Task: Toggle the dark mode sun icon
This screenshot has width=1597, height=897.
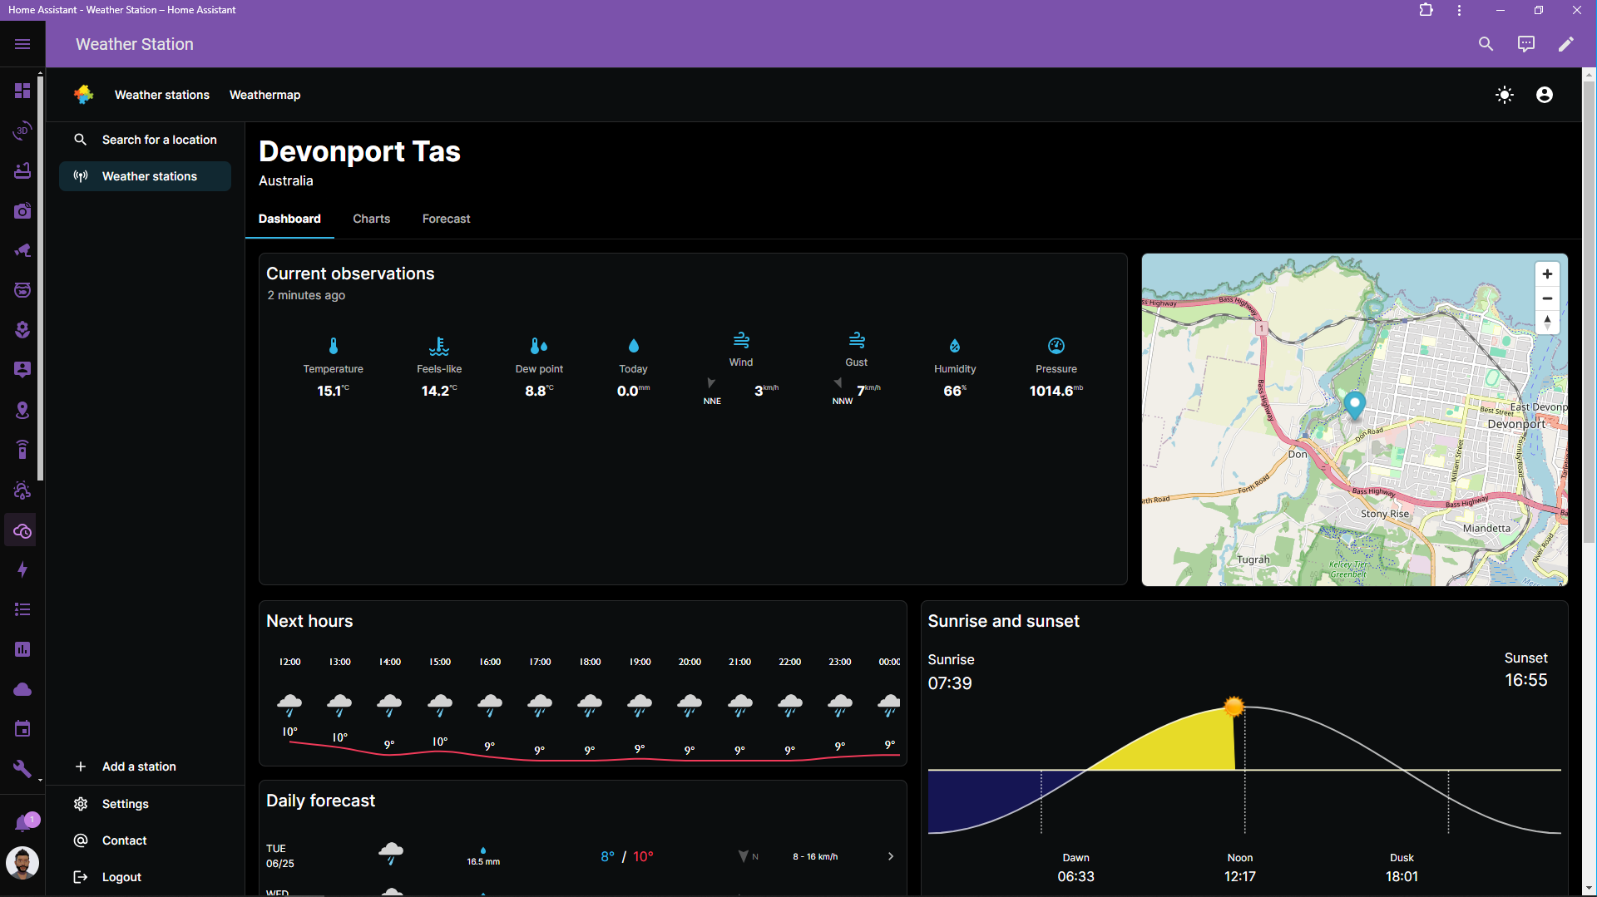Action: pos(1506,95)
